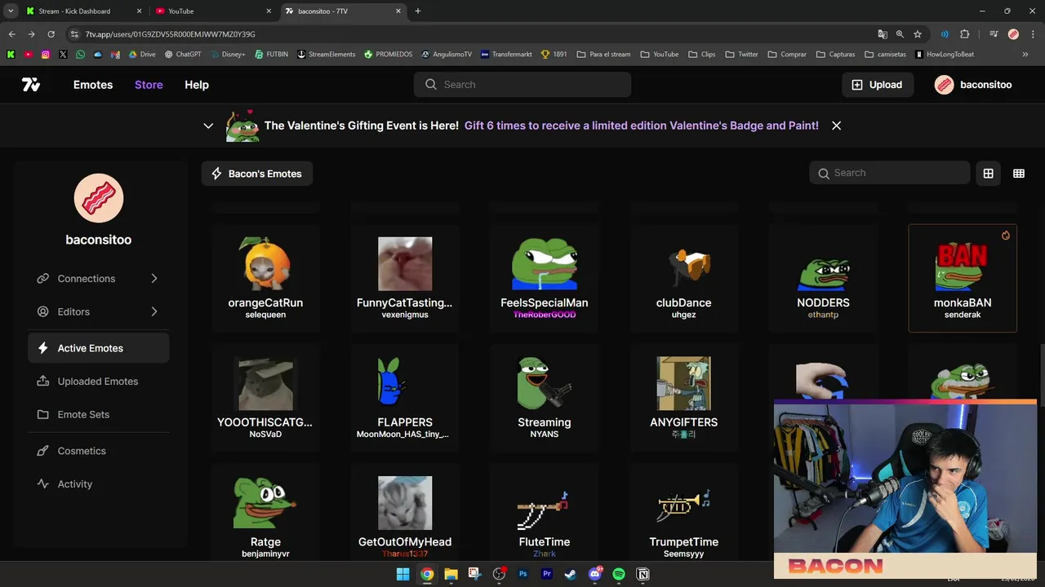
Task: Open the ChatGPT bookmark
Action: click(183, 55)
